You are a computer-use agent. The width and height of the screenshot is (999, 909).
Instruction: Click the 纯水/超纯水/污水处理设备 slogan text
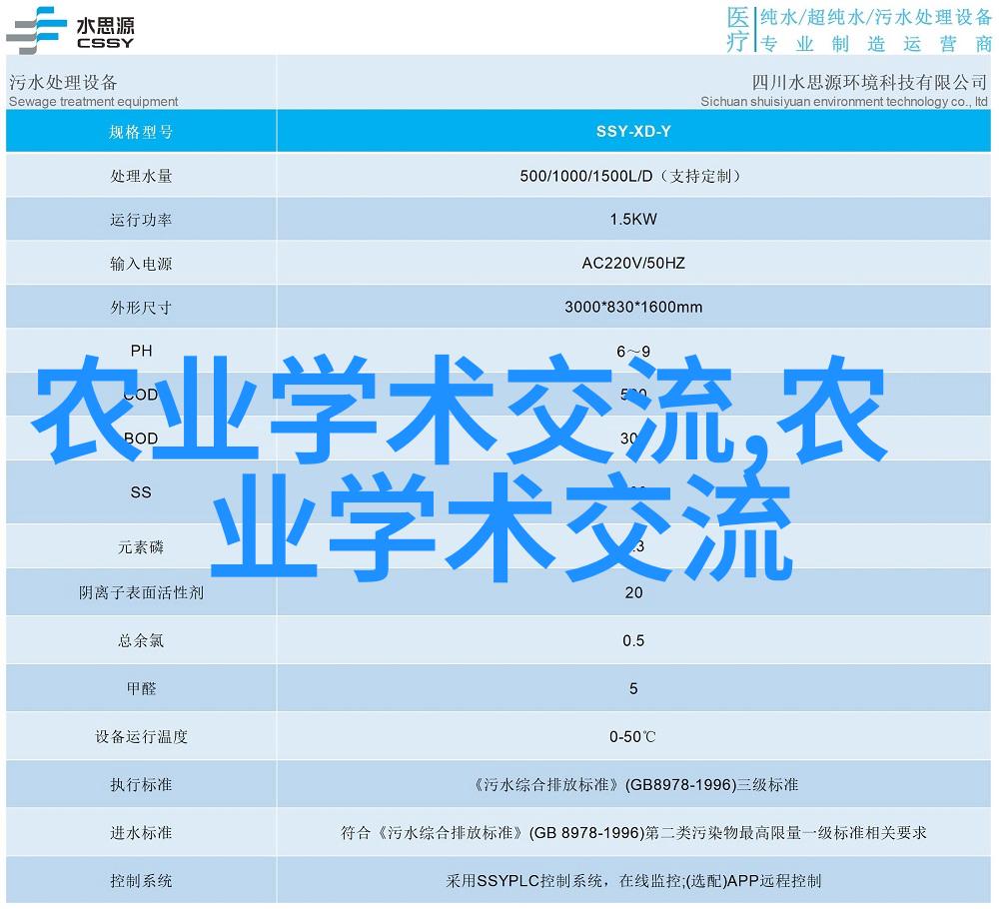pos(876,17)
